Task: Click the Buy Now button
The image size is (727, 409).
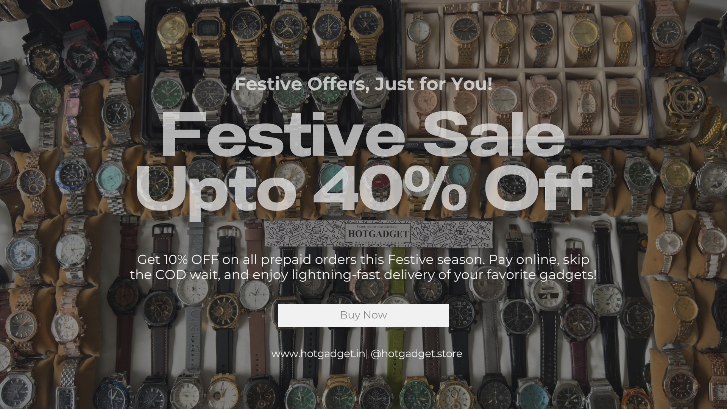Action: [x=363, y=315]
